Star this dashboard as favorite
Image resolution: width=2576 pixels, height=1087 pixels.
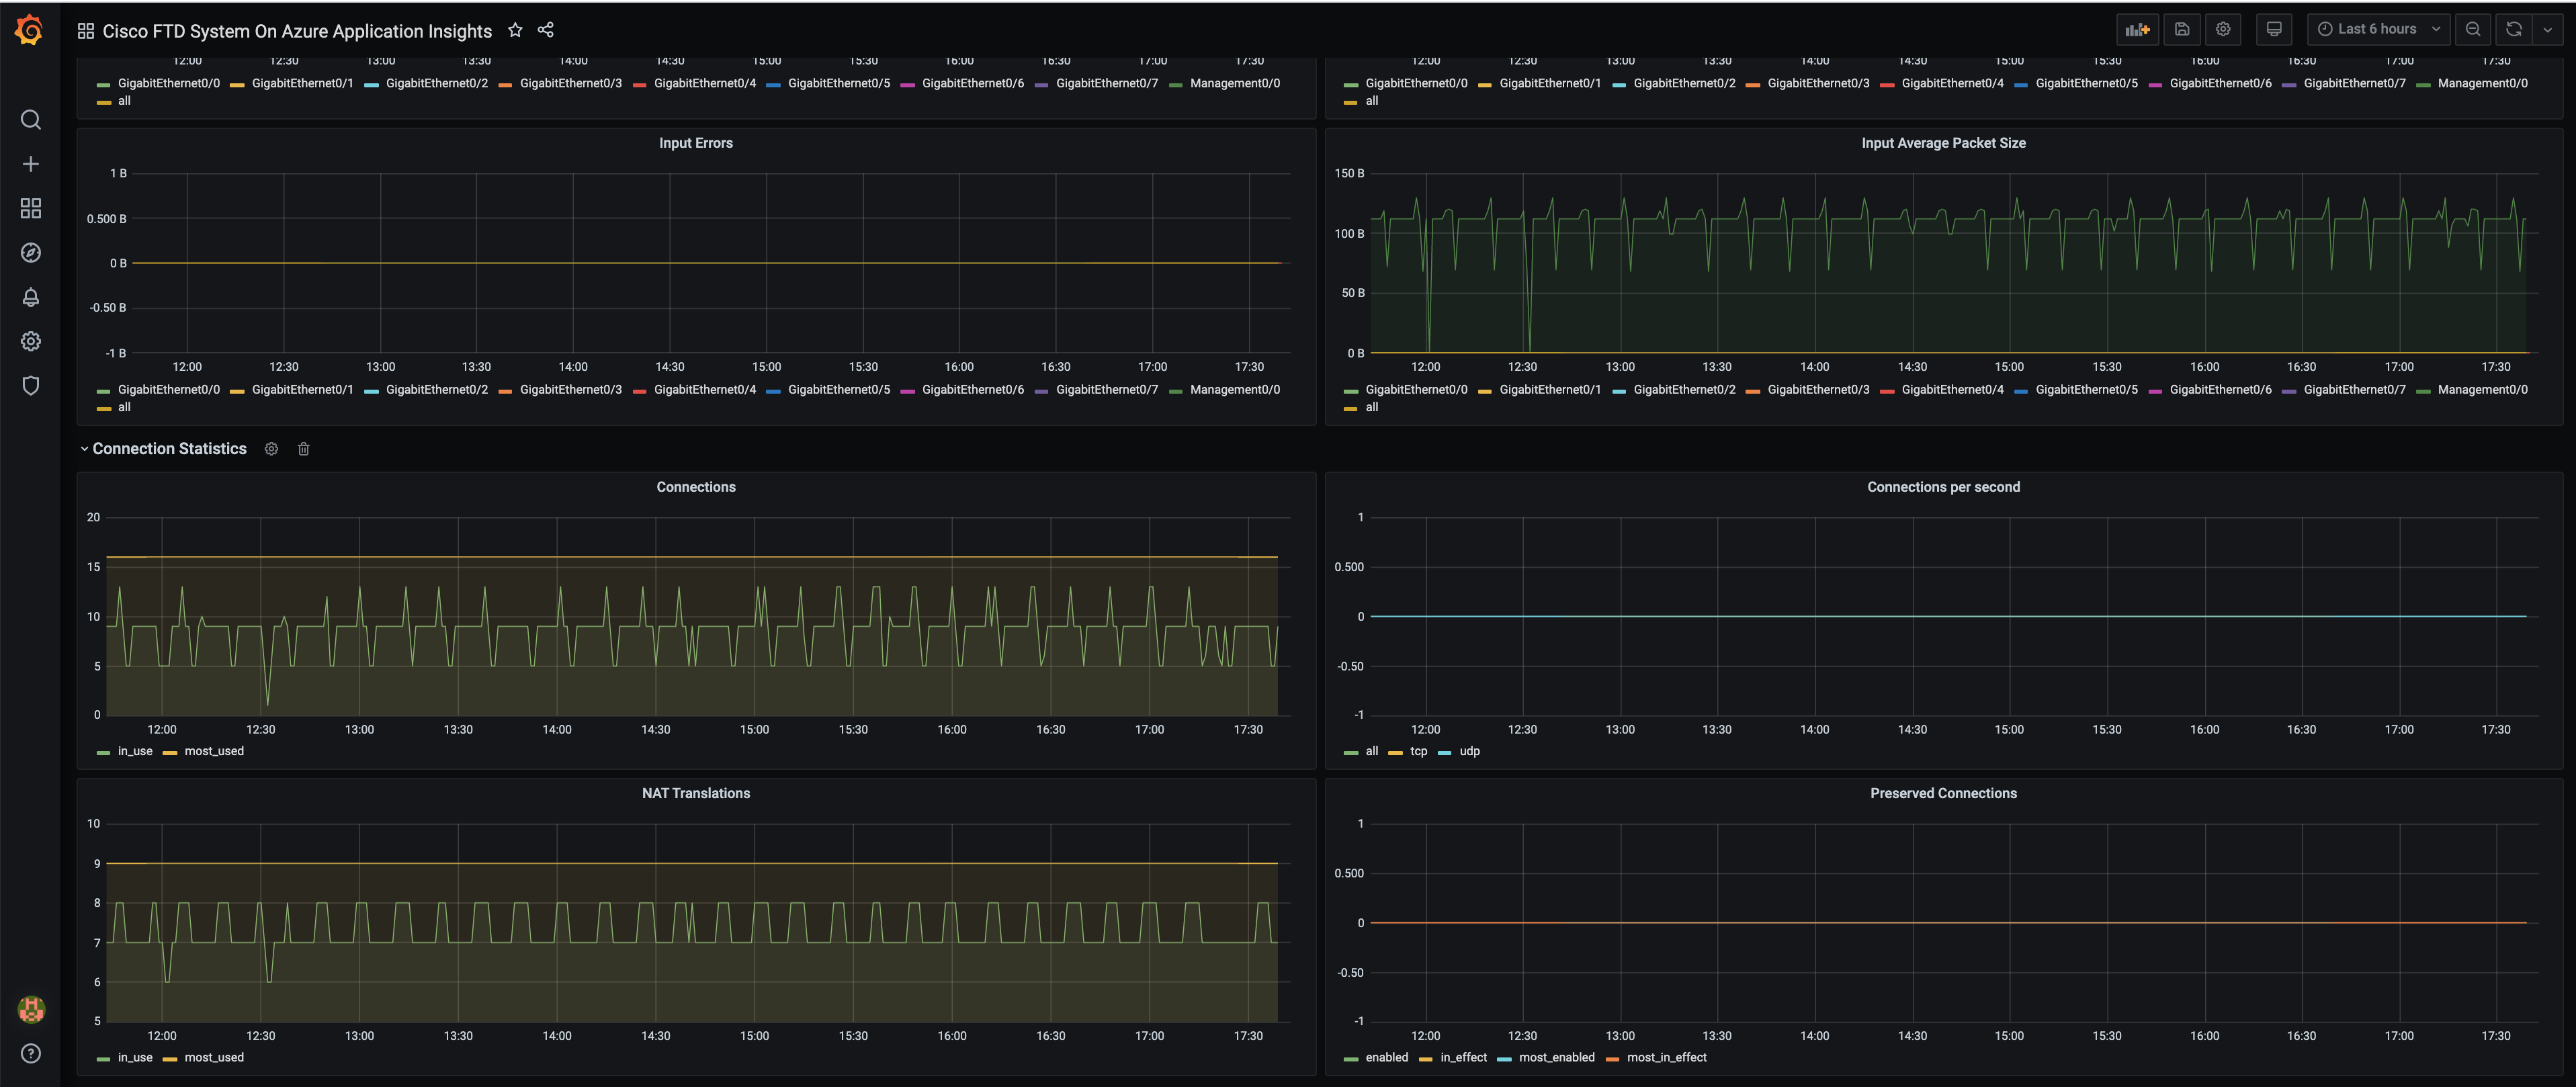coord(515,30)
